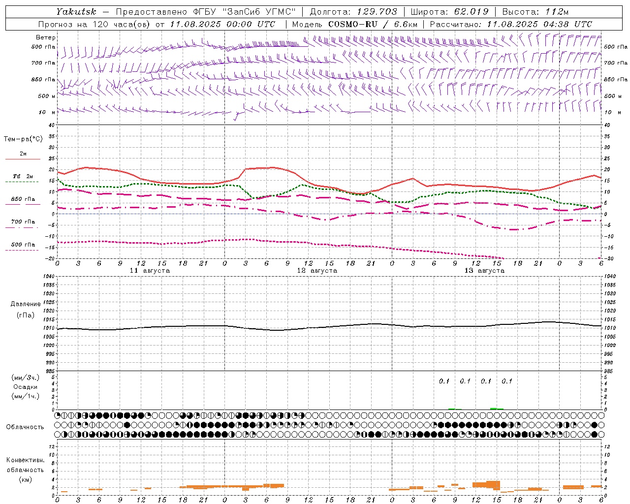The height and width of the screenshot is (504, 630).
Task: Click the 'Ветер' wind panel label
Action: click(46, 37)
